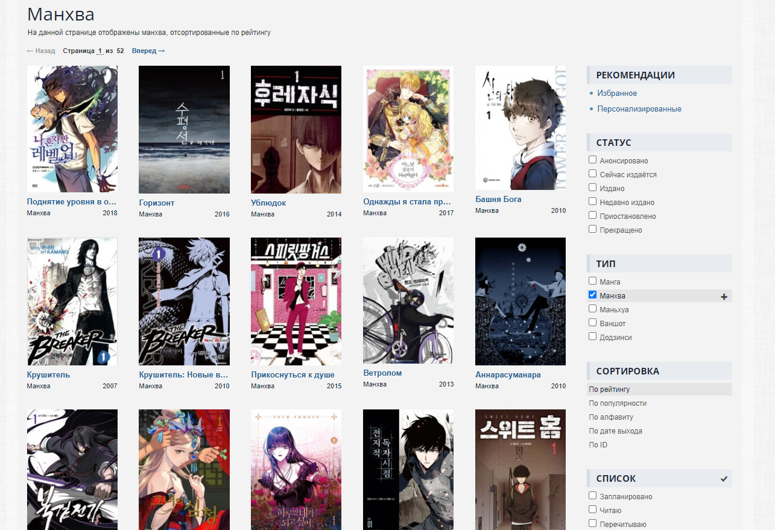Open the Ветролом cover image
The height and width of the screenshot is (530, 775).
[x=408, y=300]
